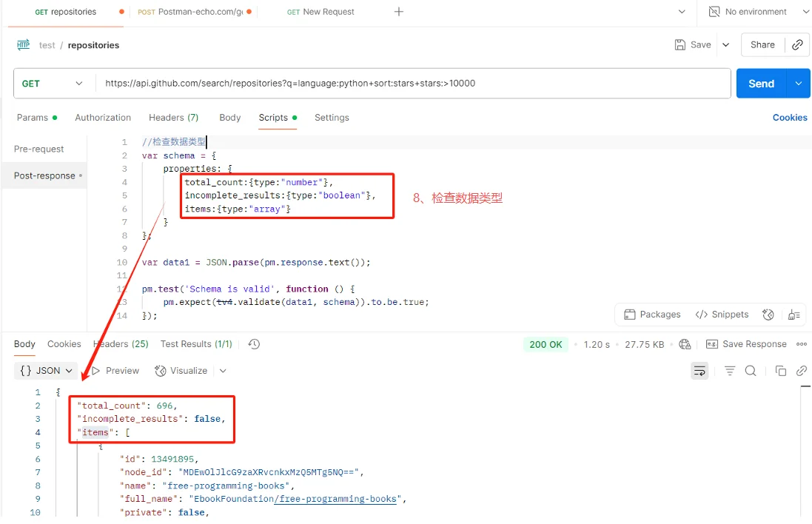The image size is (812, 524).
Task: Toggle the wrap lines icon
Action: coord(699,371)
